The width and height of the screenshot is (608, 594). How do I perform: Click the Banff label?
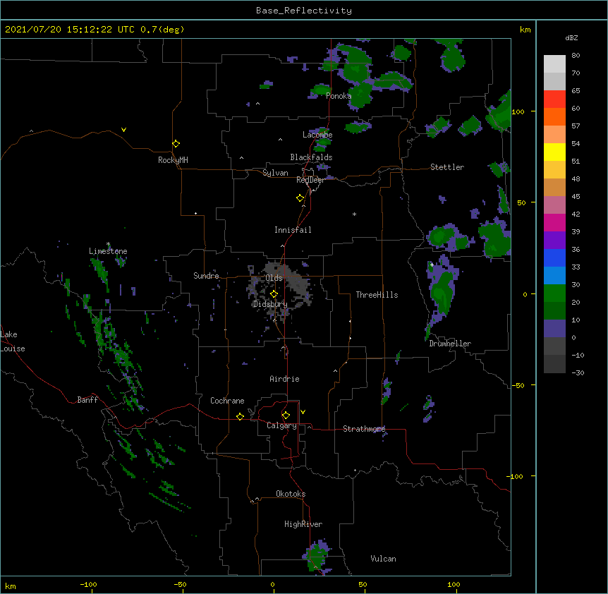point(87,400)
